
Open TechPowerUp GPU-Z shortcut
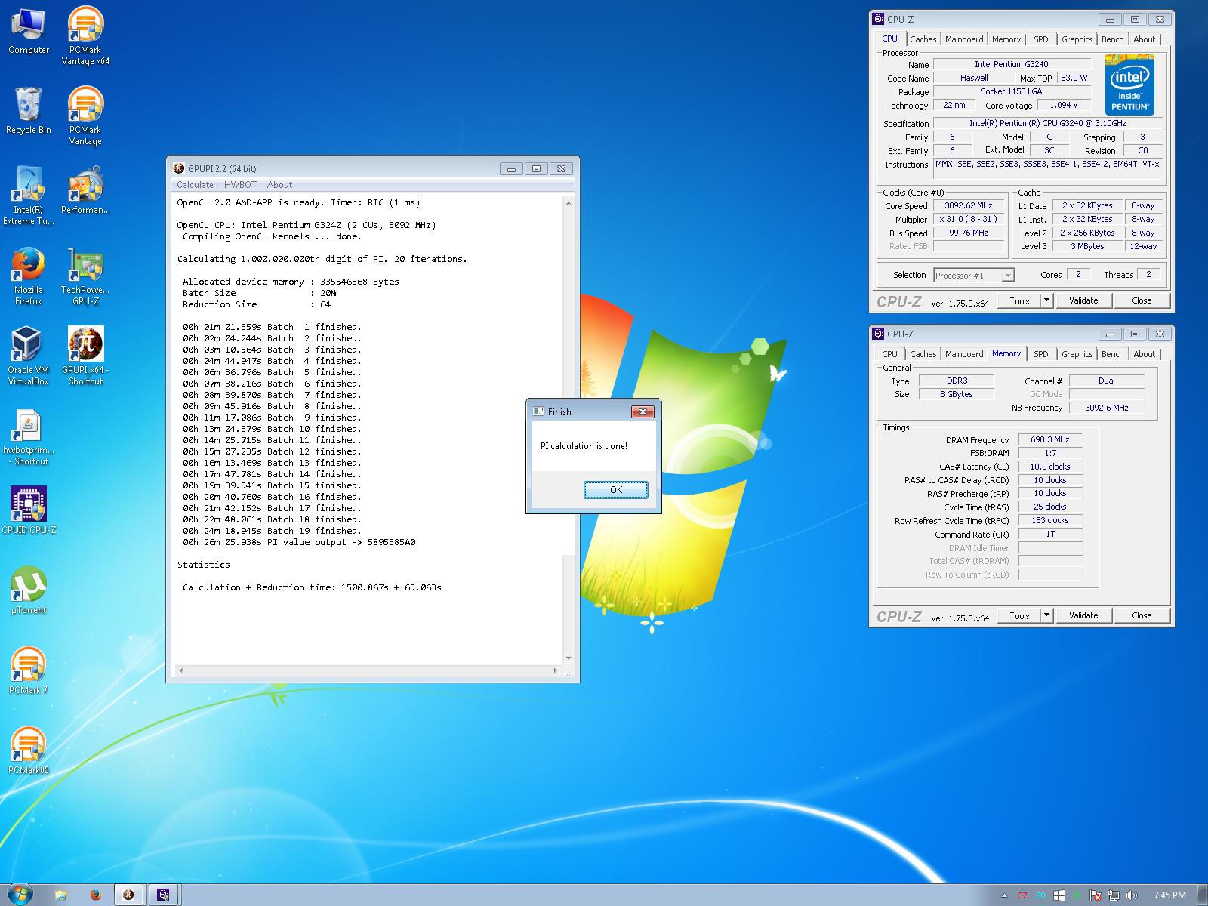click(85, 276)
